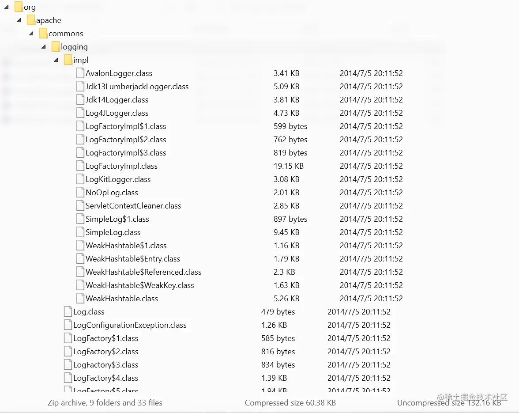Click the apache folder icon

31,20
